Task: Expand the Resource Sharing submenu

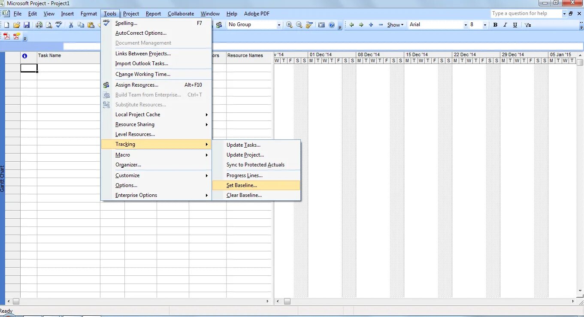Action: pyautogui.click(x=157, y=124)
